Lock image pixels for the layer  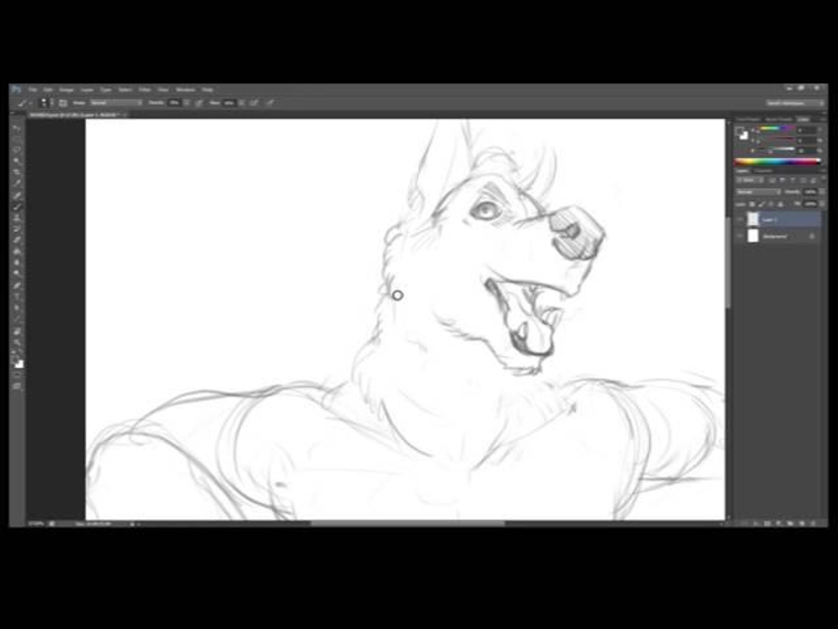762,204
